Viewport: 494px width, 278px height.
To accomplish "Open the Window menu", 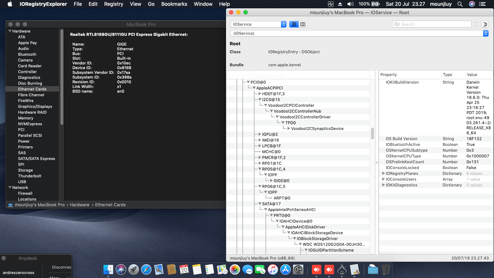I will [203, 4].
